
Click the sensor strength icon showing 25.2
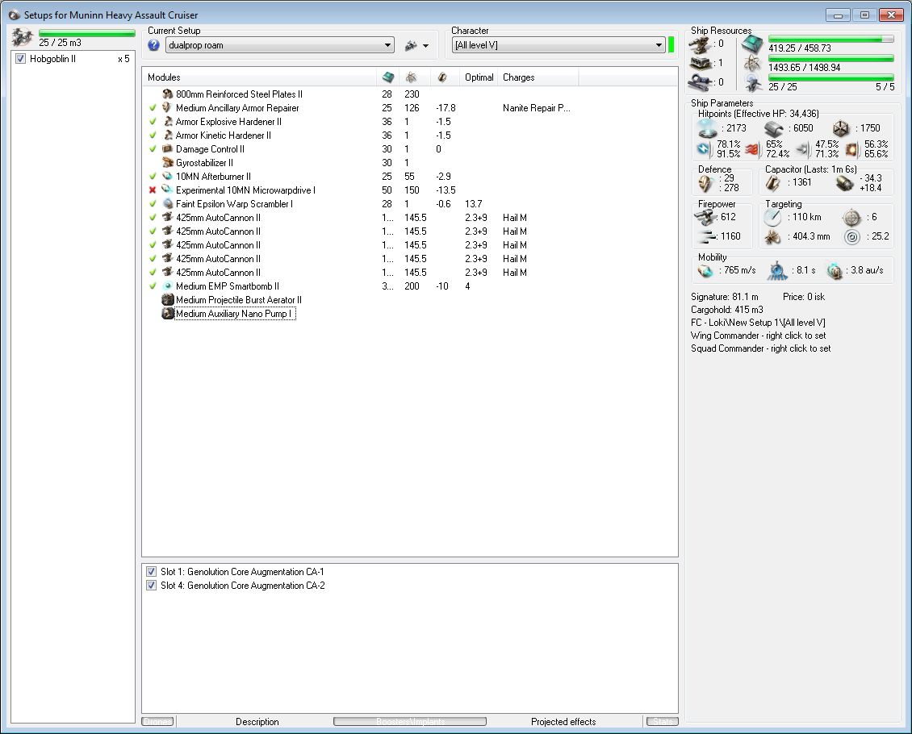click(852, 236)
